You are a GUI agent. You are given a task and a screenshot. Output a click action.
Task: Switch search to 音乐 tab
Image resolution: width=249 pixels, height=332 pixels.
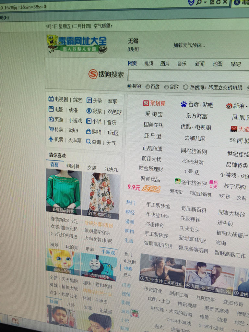182,64
